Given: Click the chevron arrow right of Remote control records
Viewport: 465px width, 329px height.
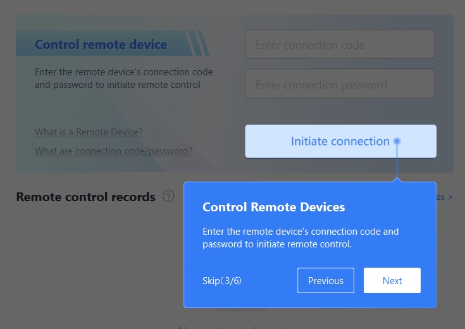Looking at the screenshot, I should 450,197.
